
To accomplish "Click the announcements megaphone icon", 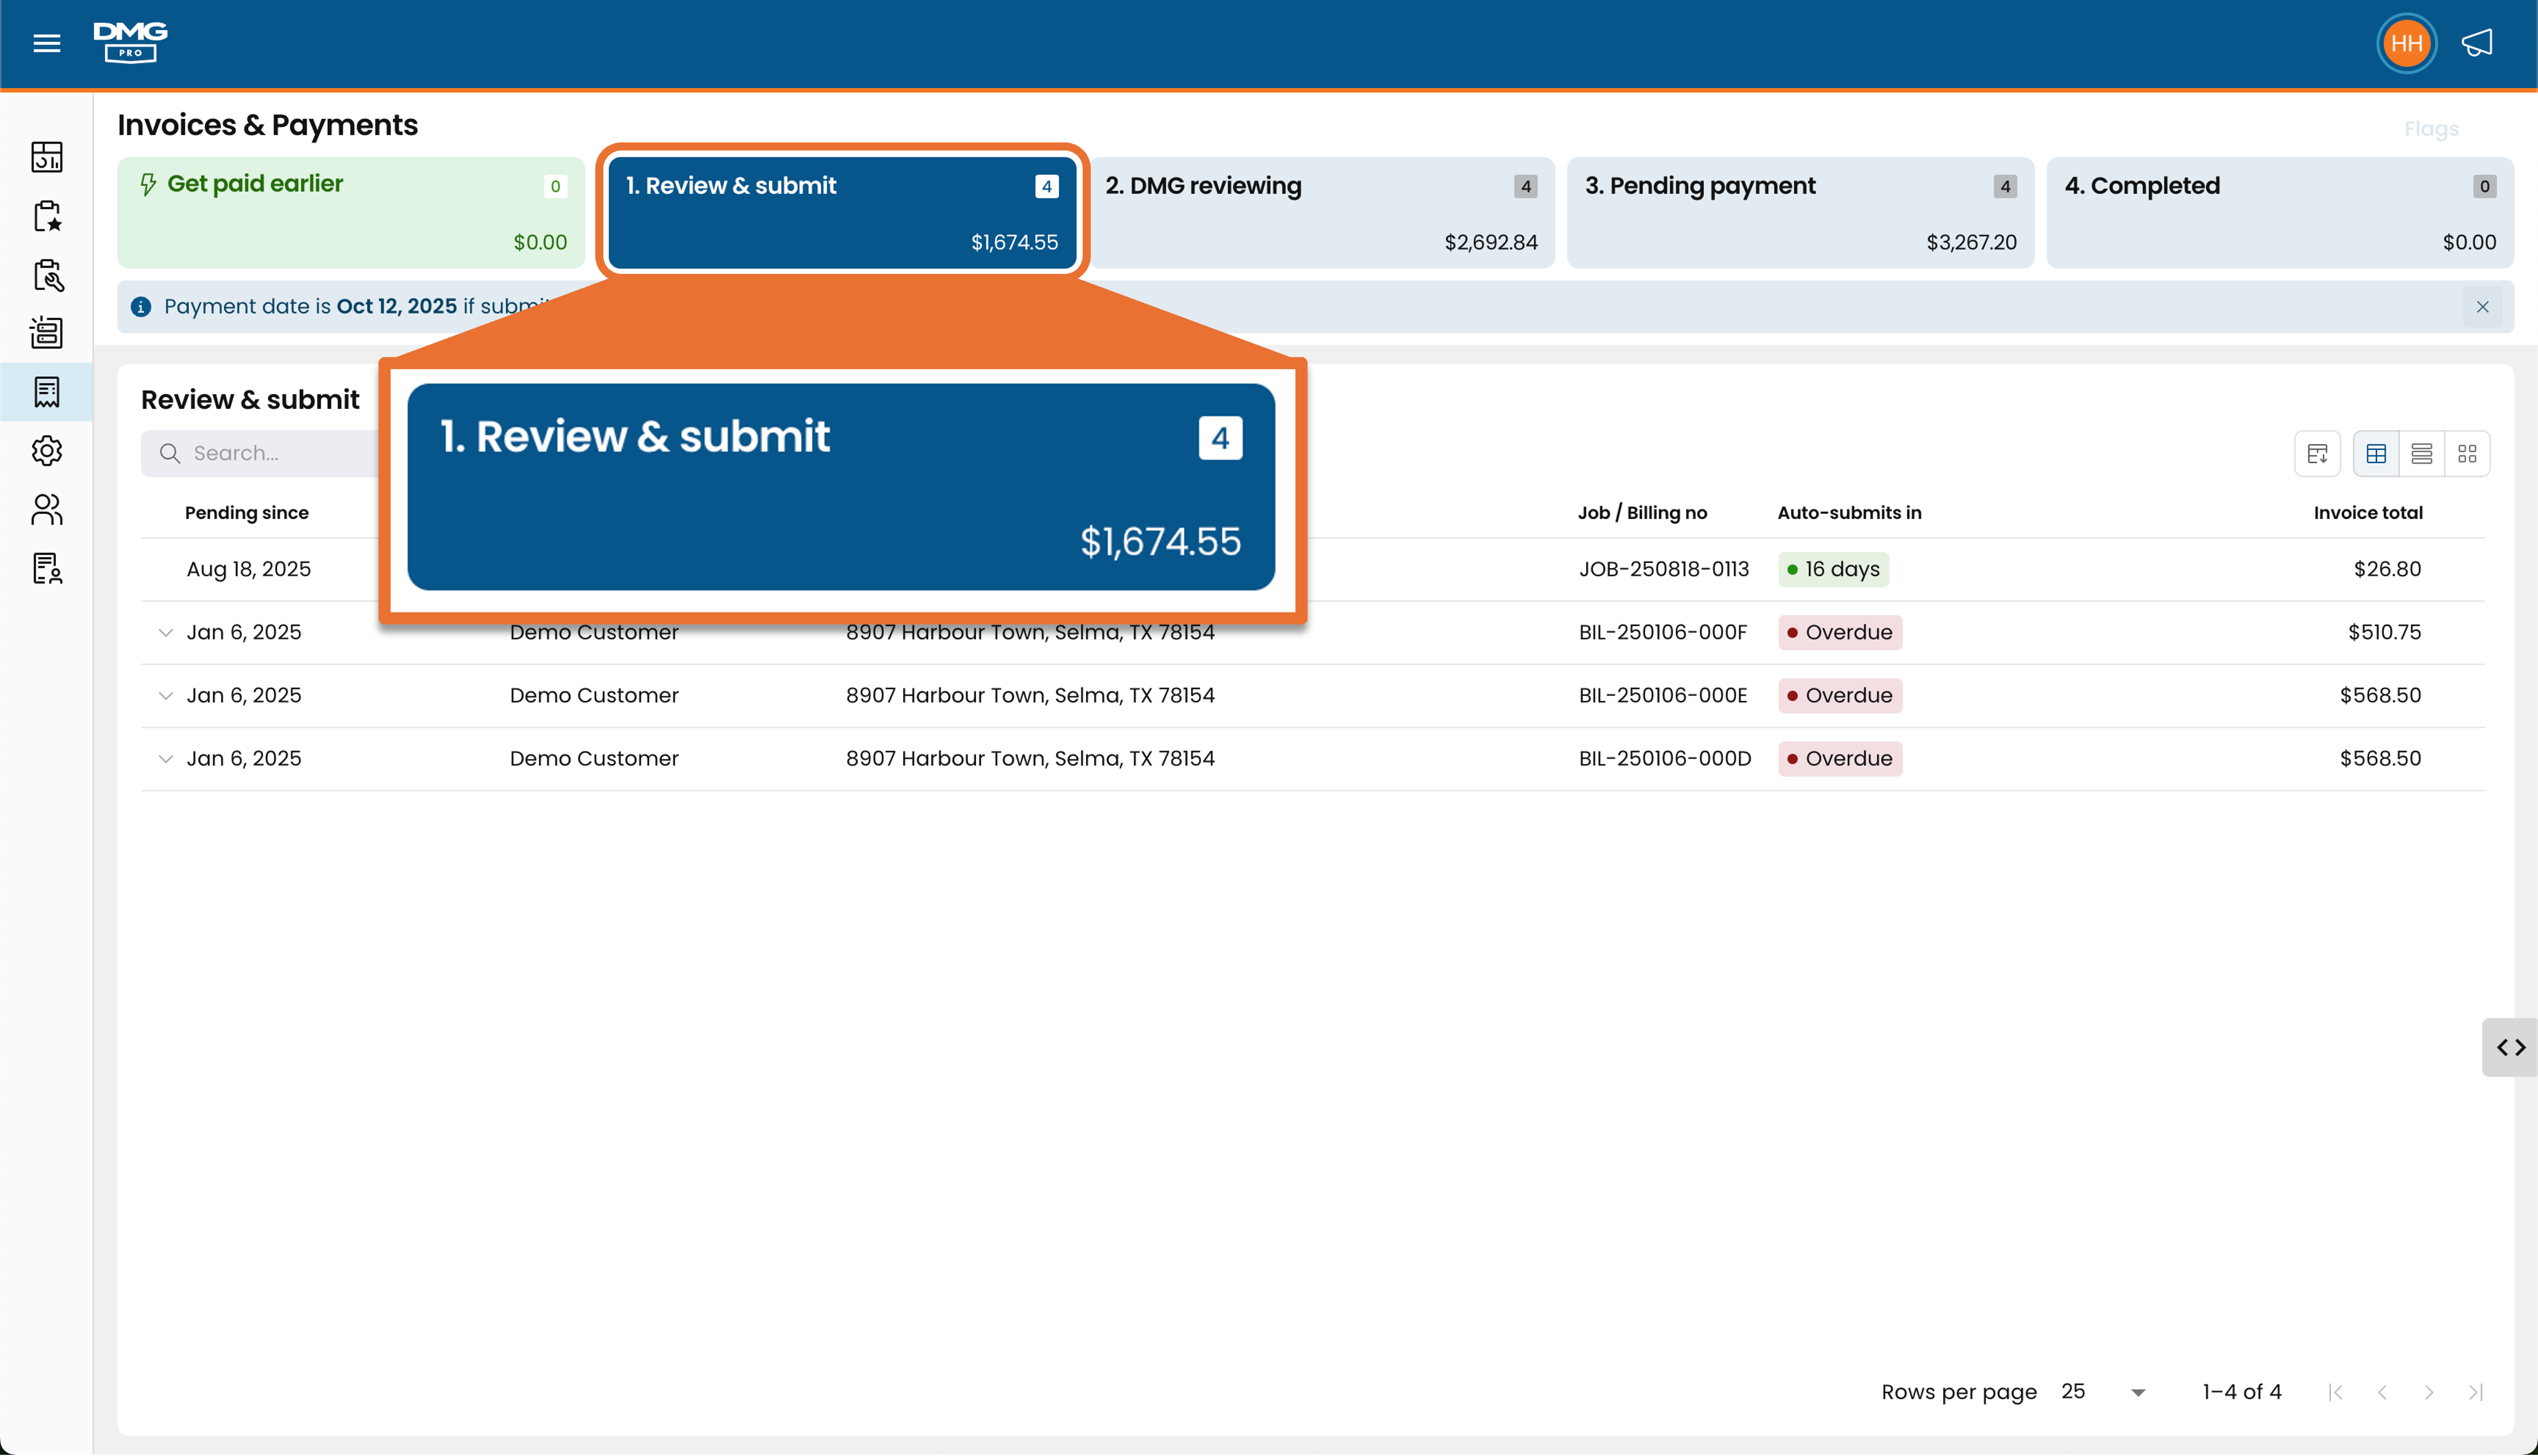I will click(2477, 43).
